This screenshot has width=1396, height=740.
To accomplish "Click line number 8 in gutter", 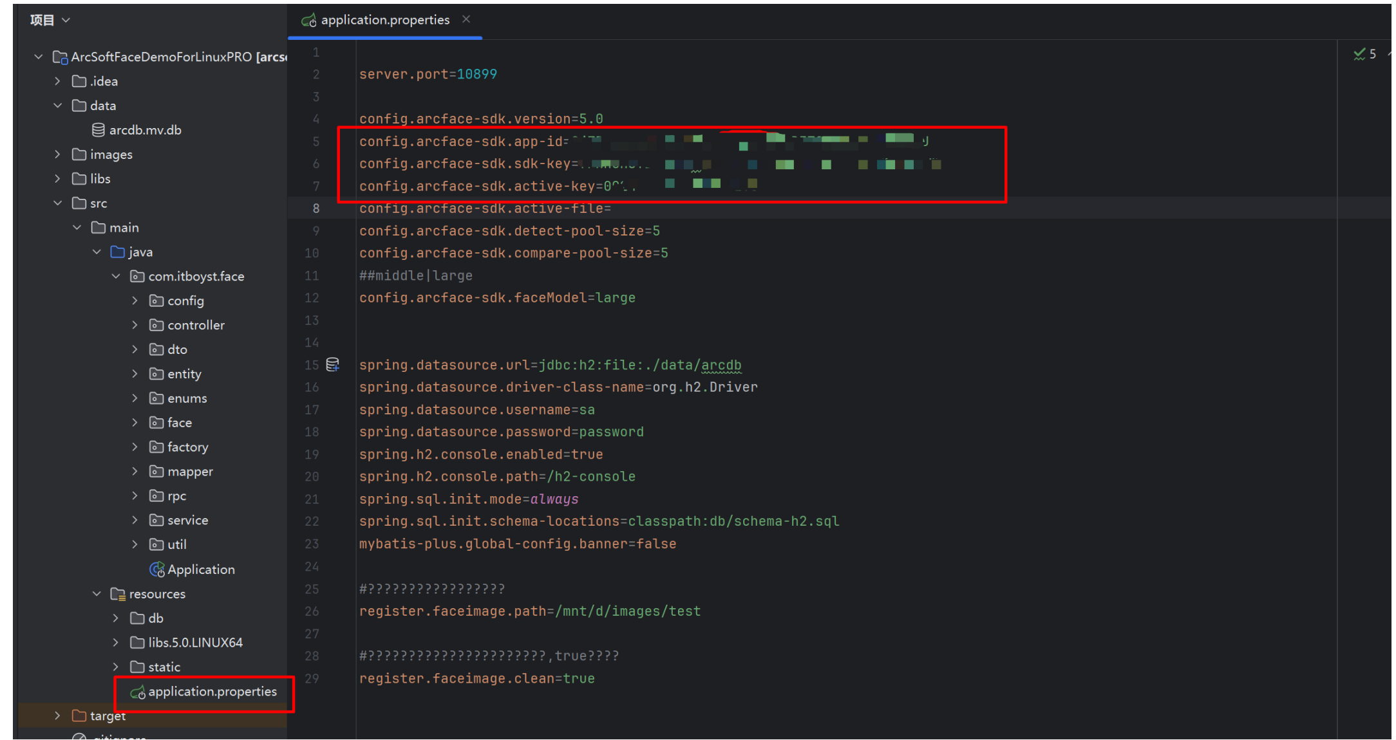I will [316, 208].
